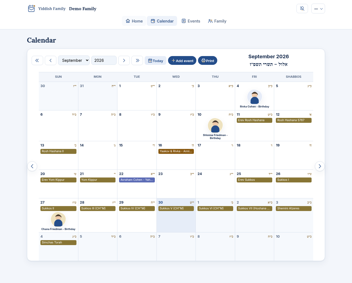Click the left side round previous arrow
The width and height of the screenshot is (352, 283).
[x=32, y=166]
